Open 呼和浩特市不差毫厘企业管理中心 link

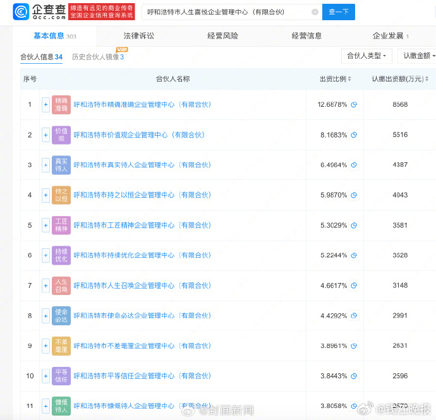click(x=142, y=346)
